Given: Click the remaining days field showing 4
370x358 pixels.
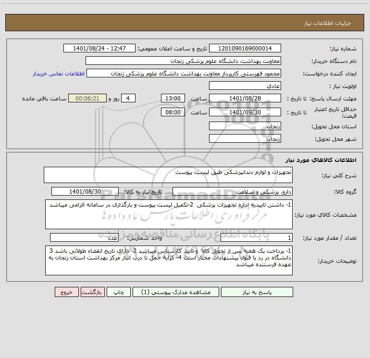Looking at the screenshot, I should coord(128,98).
